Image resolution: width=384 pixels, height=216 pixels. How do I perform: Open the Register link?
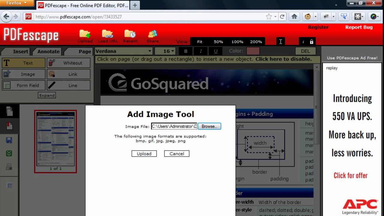[318, 27]
